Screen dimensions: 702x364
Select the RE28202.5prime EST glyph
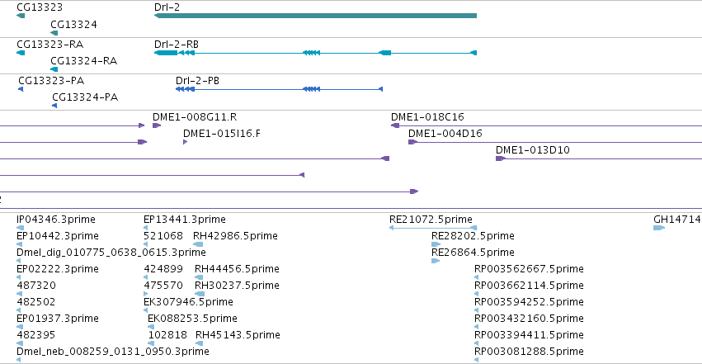tap(436, 244)
